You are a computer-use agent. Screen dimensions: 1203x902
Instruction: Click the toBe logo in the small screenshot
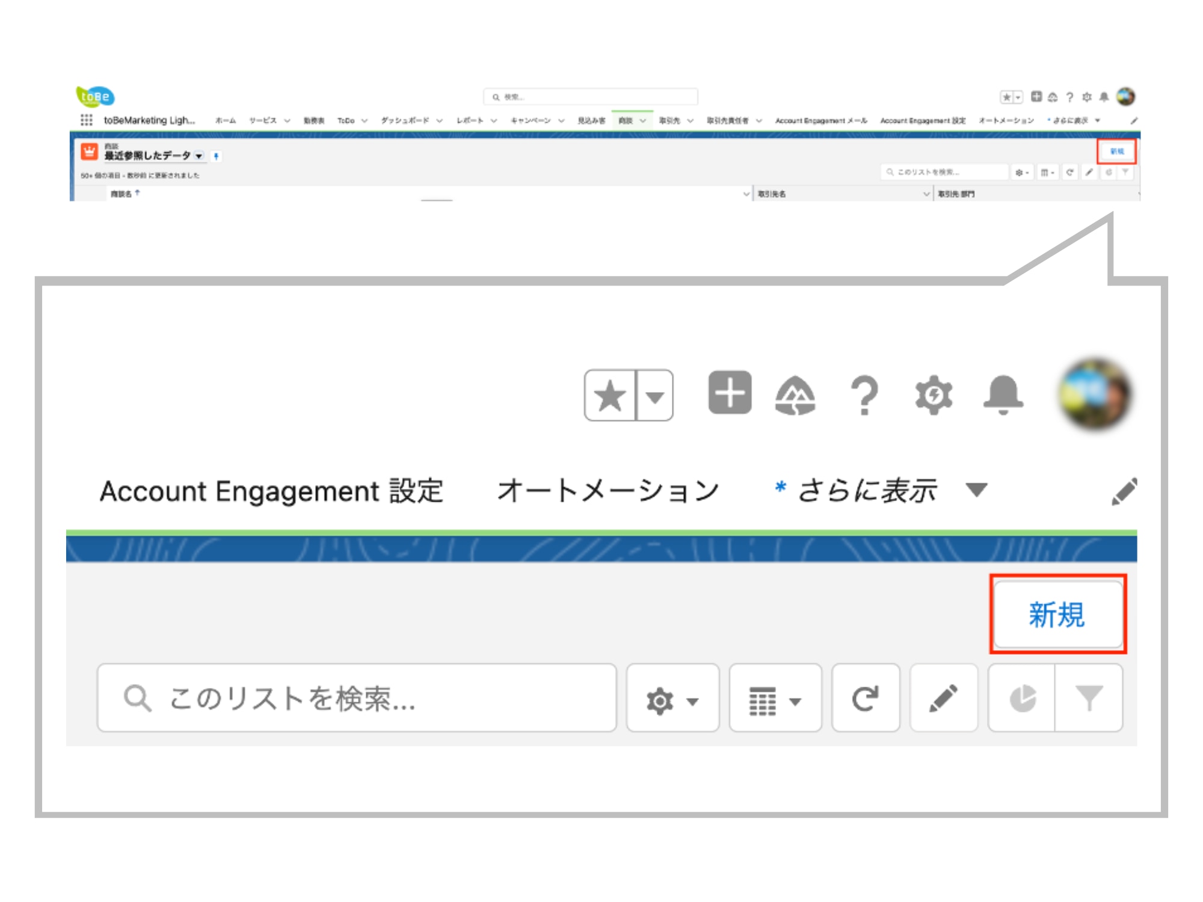point(95,96)
